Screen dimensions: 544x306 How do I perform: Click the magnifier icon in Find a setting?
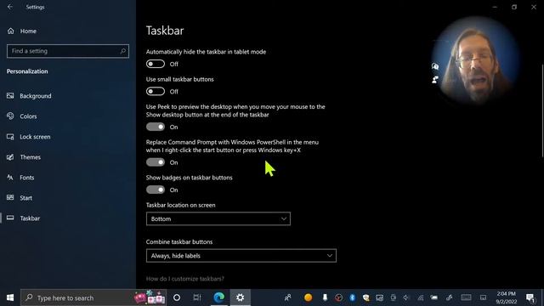pos(122,51)
